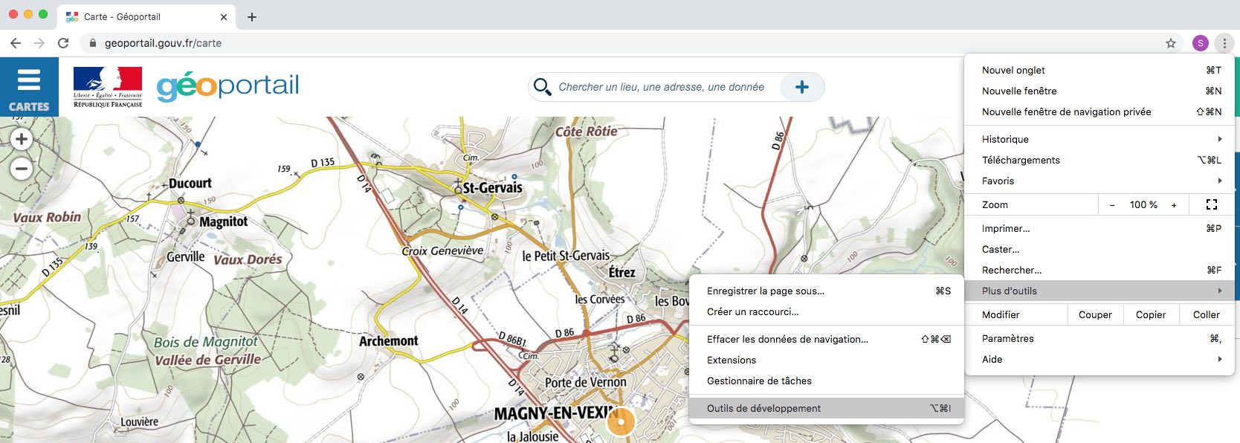Image resolution: width=1240 pixels, height=443 pixels.
Task: Open Nouvelle fenêtre de navigation privée
Action: coord(1099,111)
